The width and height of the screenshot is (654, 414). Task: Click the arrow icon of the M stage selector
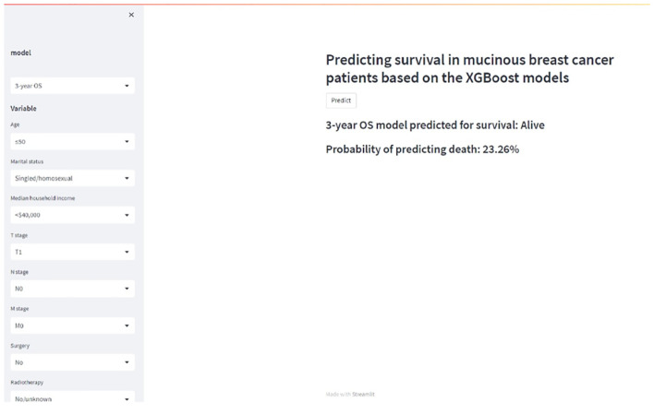pos(127,325)
